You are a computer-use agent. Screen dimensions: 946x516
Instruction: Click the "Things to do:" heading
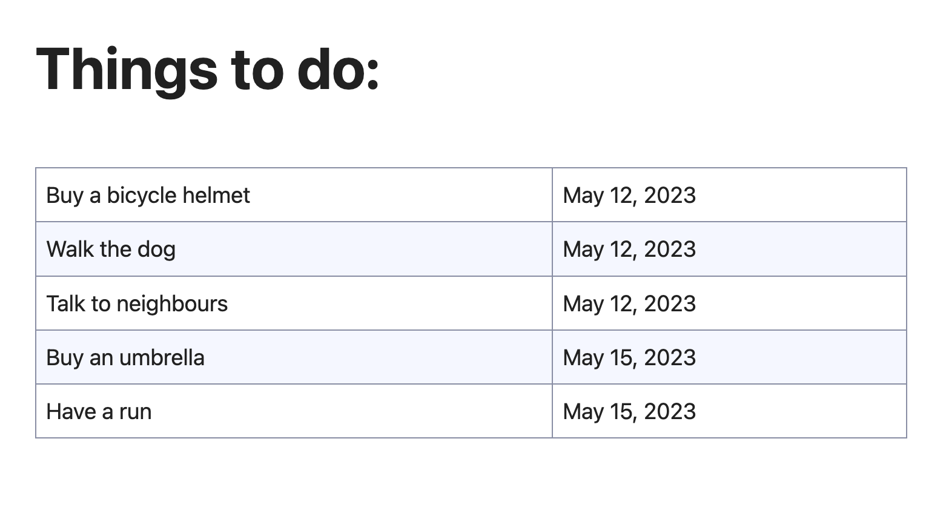point(208,69)
